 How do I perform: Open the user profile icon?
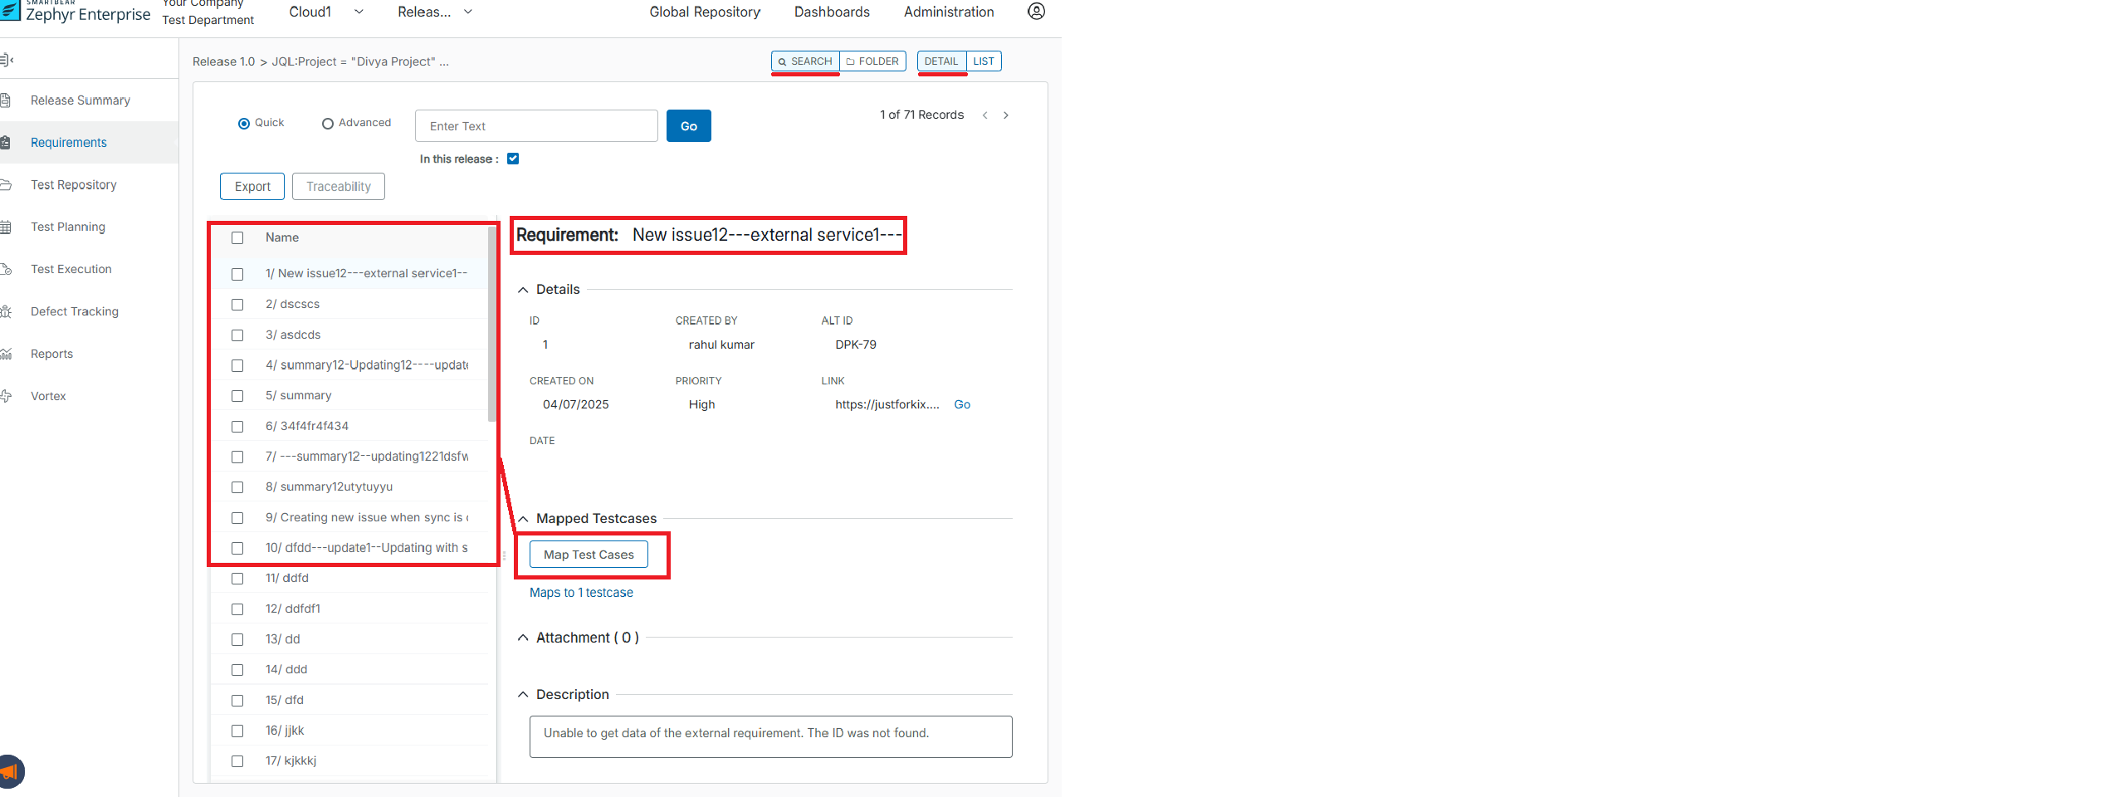pos(1036,12)
